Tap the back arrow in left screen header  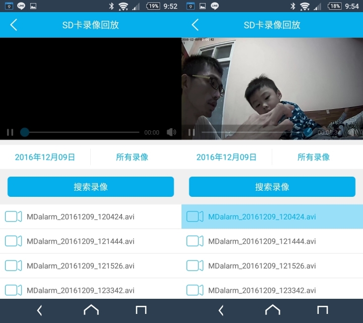14,25
